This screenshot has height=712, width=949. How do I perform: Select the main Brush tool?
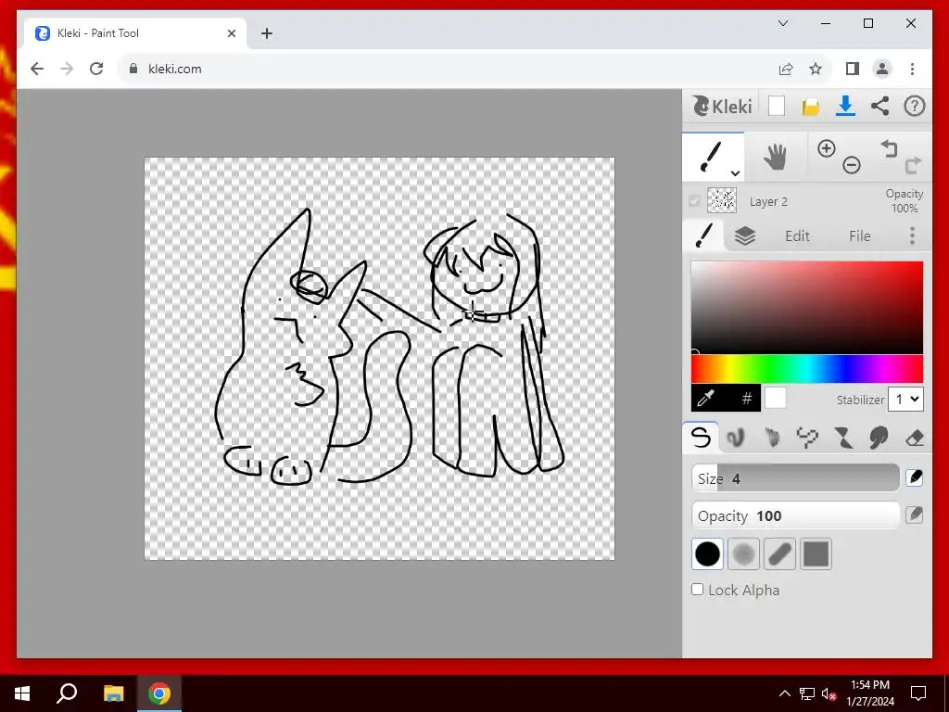click(713, 157)
